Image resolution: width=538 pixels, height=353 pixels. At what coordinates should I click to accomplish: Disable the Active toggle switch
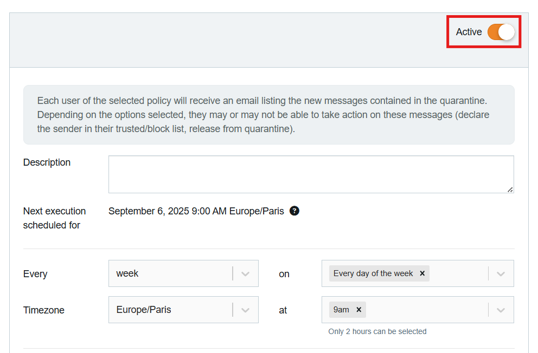coord(501,32)
